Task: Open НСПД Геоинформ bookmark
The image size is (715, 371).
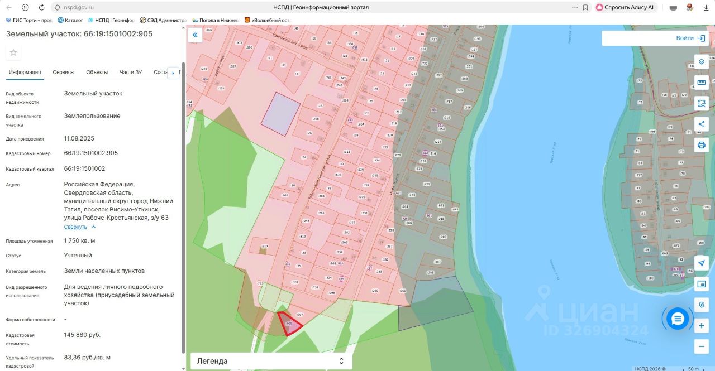Action: 111,20
